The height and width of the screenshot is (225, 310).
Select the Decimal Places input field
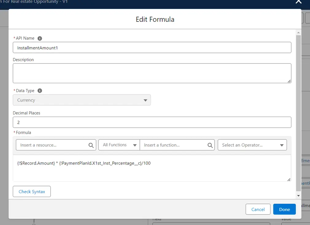click(152, 122)
